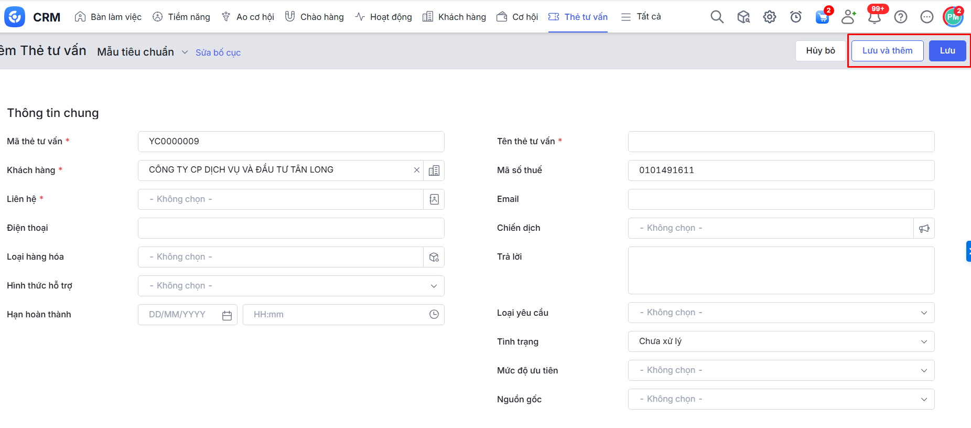Screen dimensions: 971x428
Task: Clear the selected Khách hàng value
Action: 416,170
